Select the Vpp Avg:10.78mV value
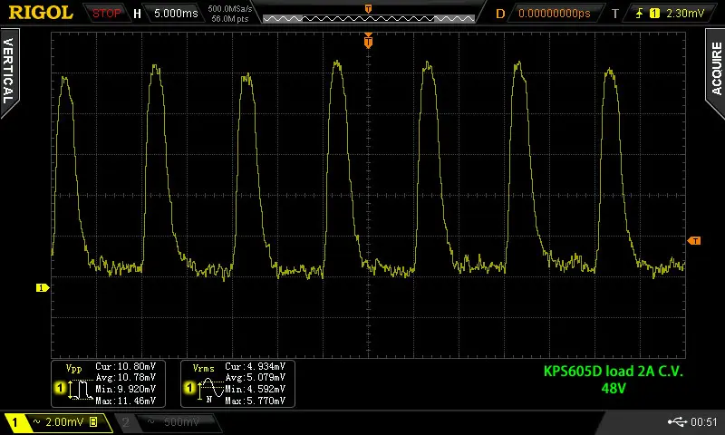The height and width of the screenshot is (435, 725). 125,378
